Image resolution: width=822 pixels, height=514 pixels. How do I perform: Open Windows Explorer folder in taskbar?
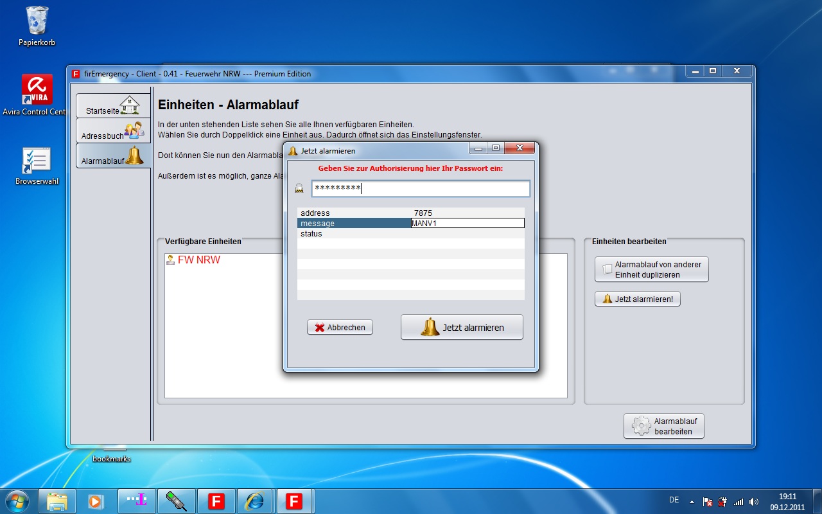pos(57,501)
